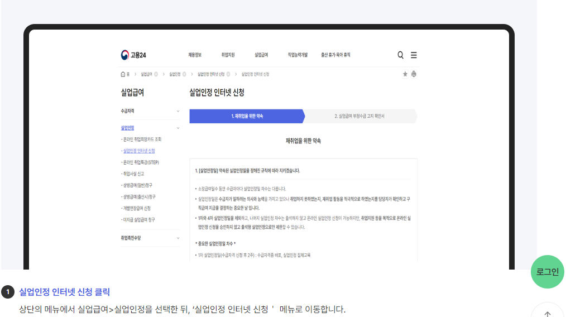The image size is (566, 317).
Task: Open the 실업급여 top menu
Action: click(x=261, y=55)
